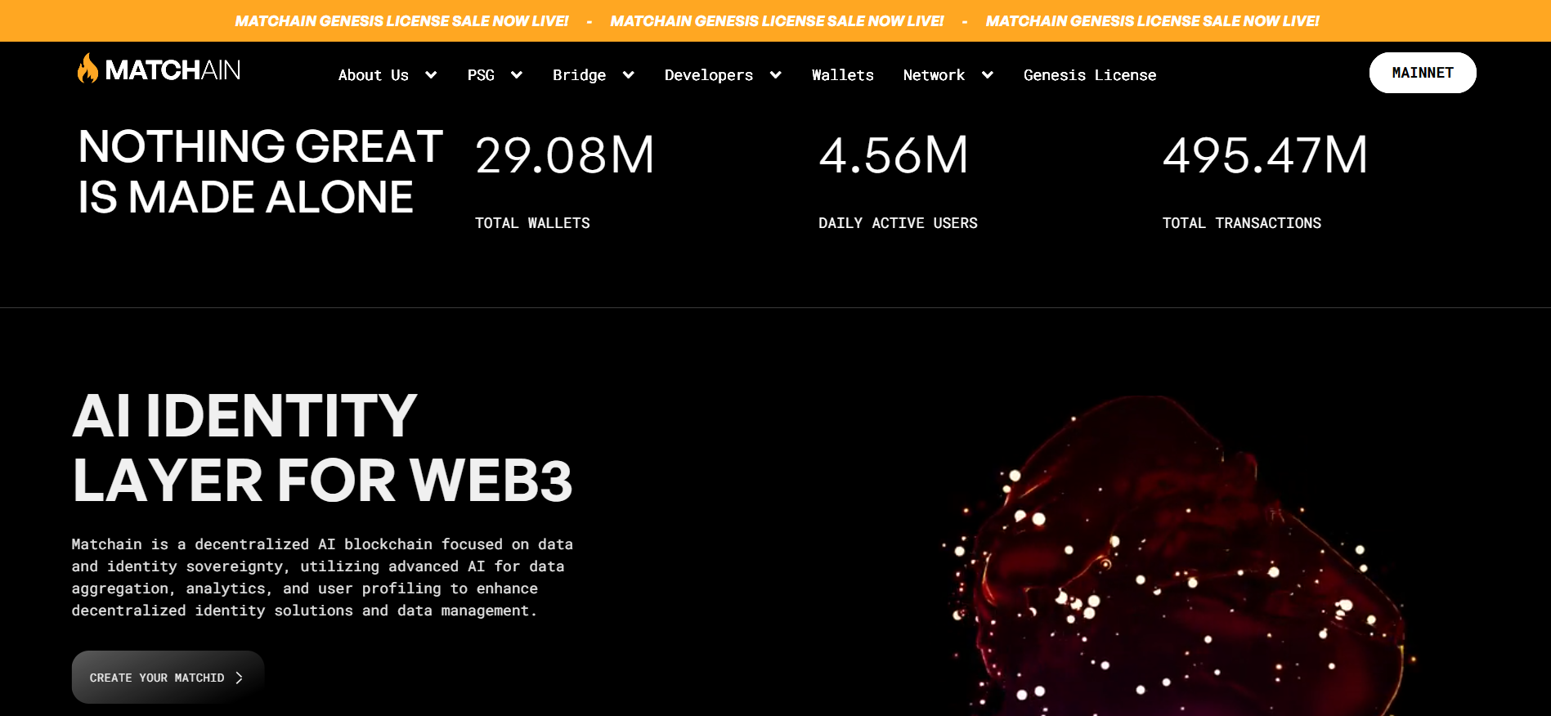
Task: Click the TOTAL WALLETS label
Action: pyautogui.click(x=532, y=223)
